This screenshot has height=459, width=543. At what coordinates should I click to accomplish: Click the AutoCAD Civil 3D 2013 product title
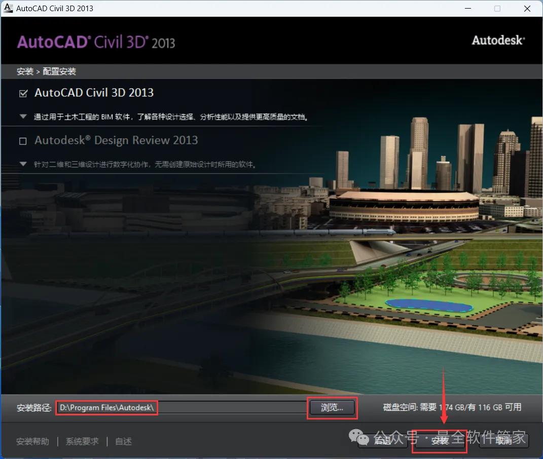pos(94,93)
